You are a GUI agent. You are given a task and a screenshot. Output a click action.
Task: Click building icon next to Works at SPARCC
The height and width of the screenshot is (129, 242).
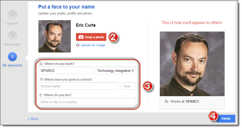click(x=167, y=101)
